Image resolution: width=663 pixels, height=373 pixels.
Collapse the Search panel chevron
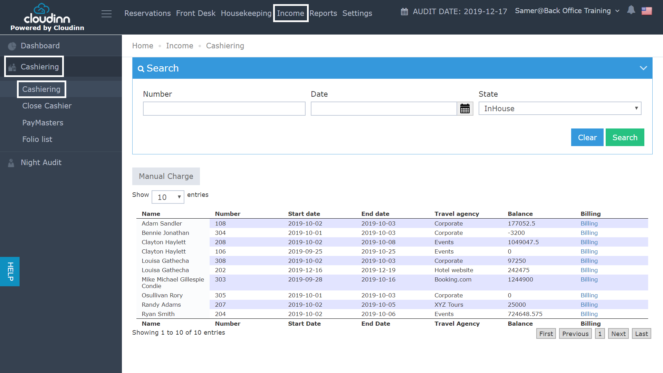pos(643,68)
